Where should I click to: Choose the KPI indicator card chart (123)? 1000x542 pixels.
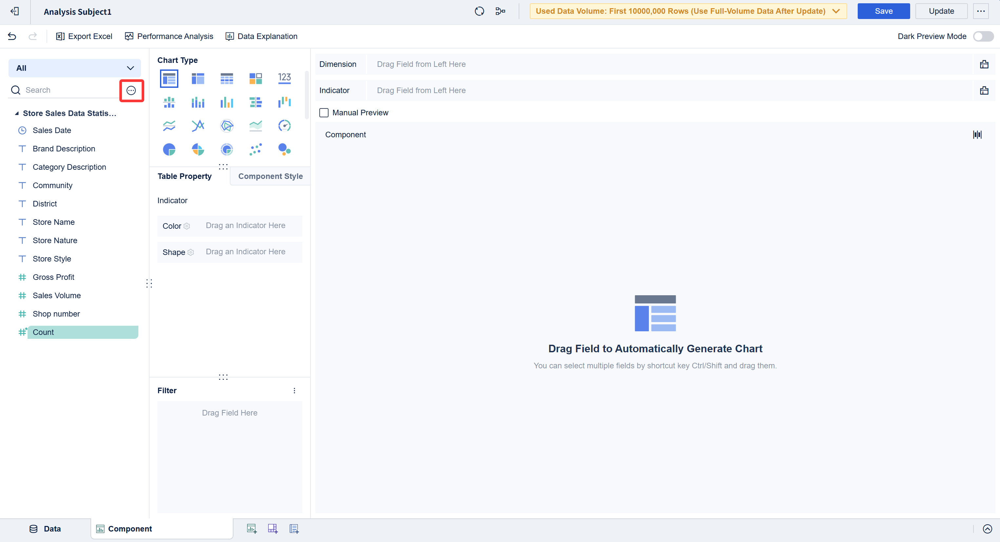coord(284,78)
